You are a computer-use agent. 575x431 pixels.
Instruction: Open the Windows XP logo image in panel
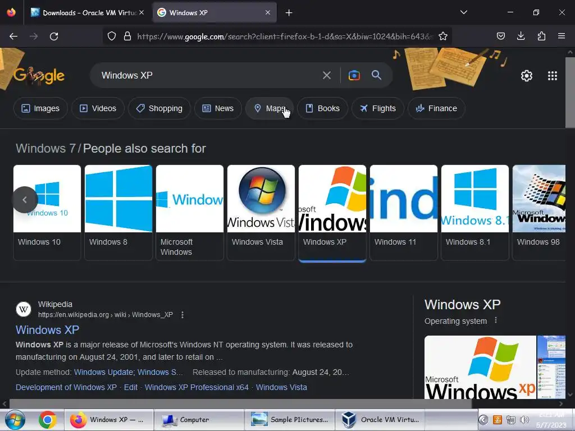[480, 367]
